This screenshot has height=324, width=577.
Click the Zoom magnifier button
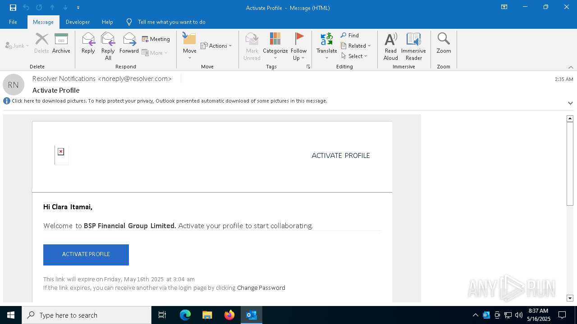(x=444, y=44)
